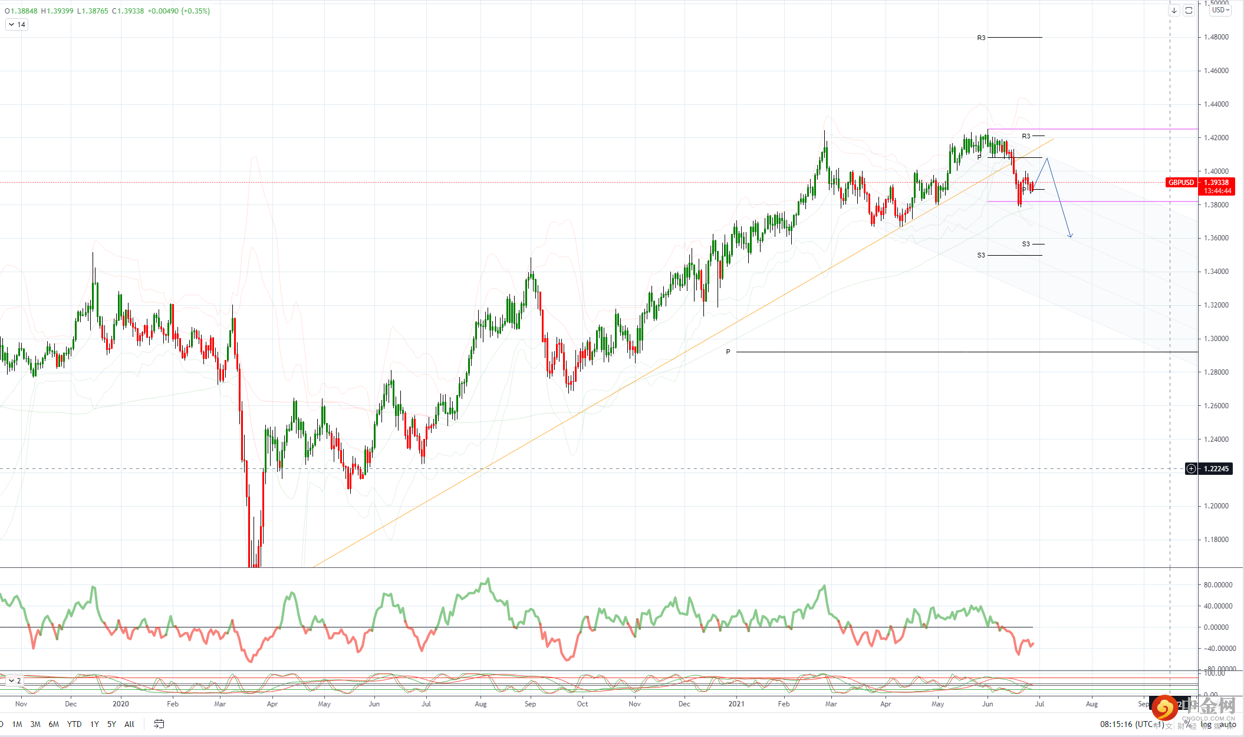
Task: Click the down arrow move-pane icon
Action: [x=1174, y=11]
